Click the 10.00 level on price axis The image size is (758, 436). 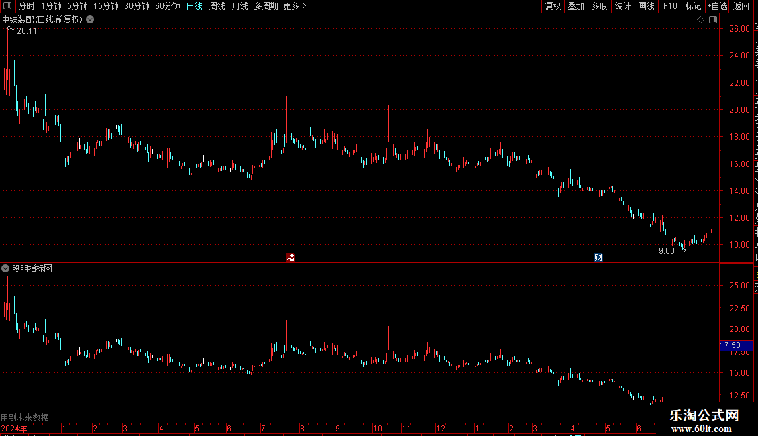tap(740, 245)
